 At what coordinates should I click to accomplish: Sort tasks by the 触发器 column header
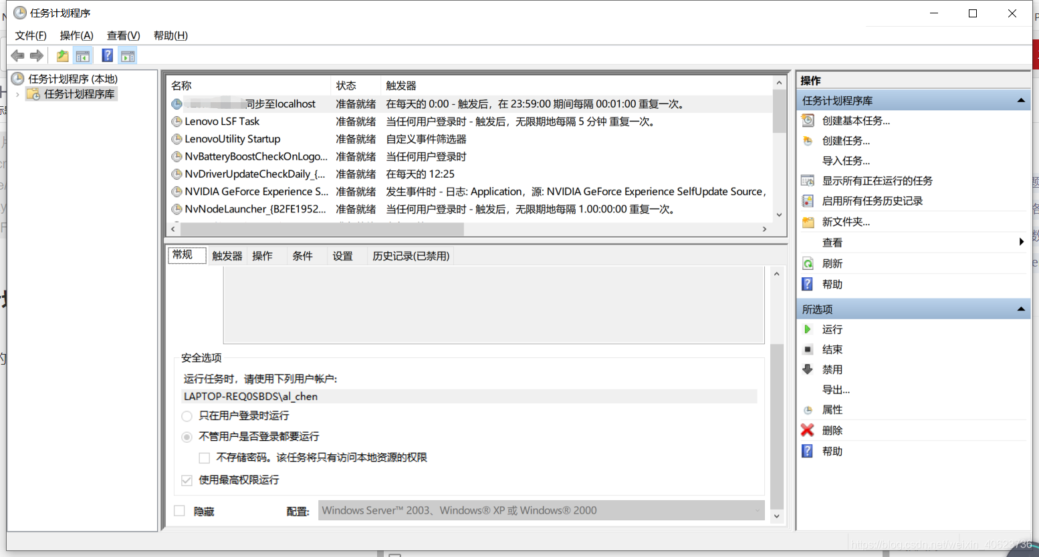tap(575, 85)
